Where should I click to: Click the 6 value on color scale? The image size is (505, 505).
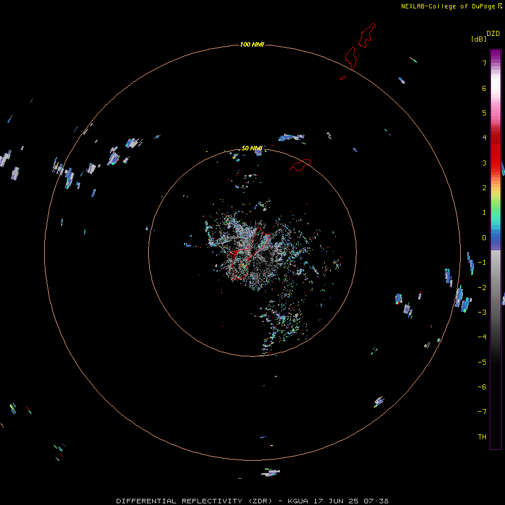coord(484,88)
